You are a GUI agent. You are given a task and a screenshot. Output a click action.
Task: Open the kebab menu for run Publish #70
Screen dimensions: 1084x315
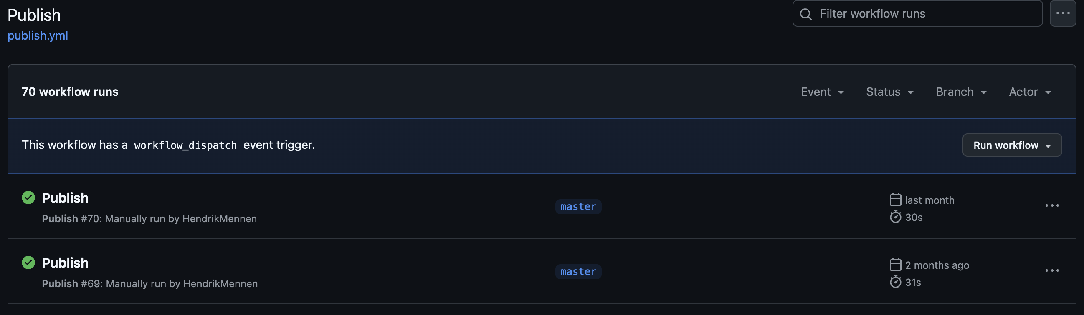click(1052, 205)
